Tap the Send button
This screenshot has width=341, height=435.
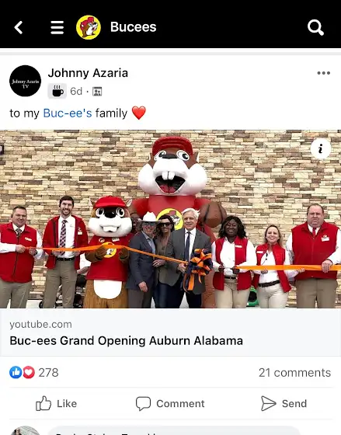pyautogui.click(x=284, y=403)
